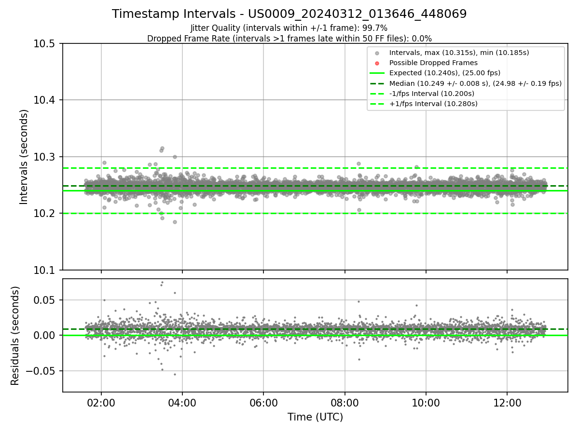
Task: Click the highest interval point near 10.315s
Action: pyautogui.click(x=162, y=148)
